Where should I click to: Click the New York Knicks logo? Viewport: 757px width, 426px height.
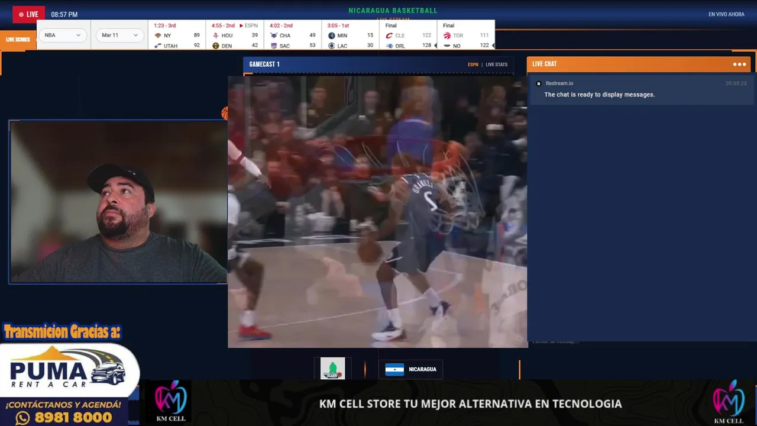click(x=158, y=35)
